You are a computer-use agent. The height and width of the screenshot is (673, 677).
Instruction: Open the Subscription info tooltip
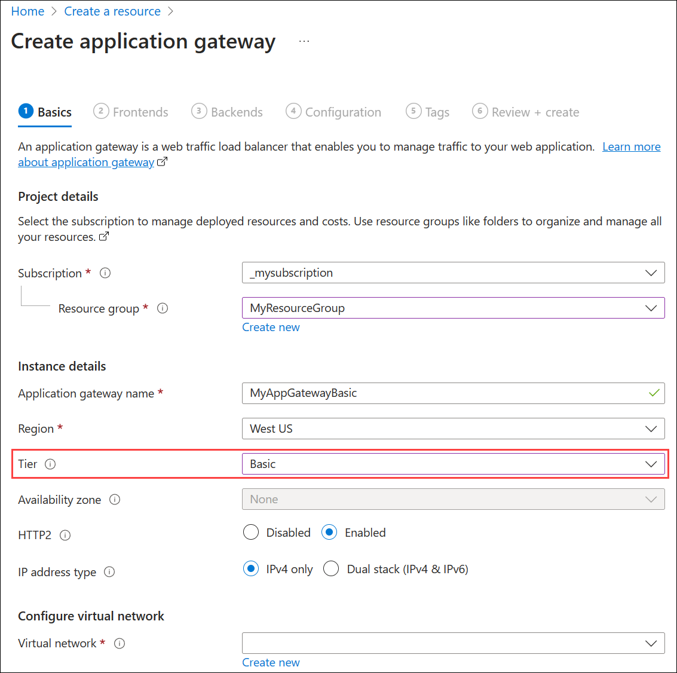pos(105,273)
